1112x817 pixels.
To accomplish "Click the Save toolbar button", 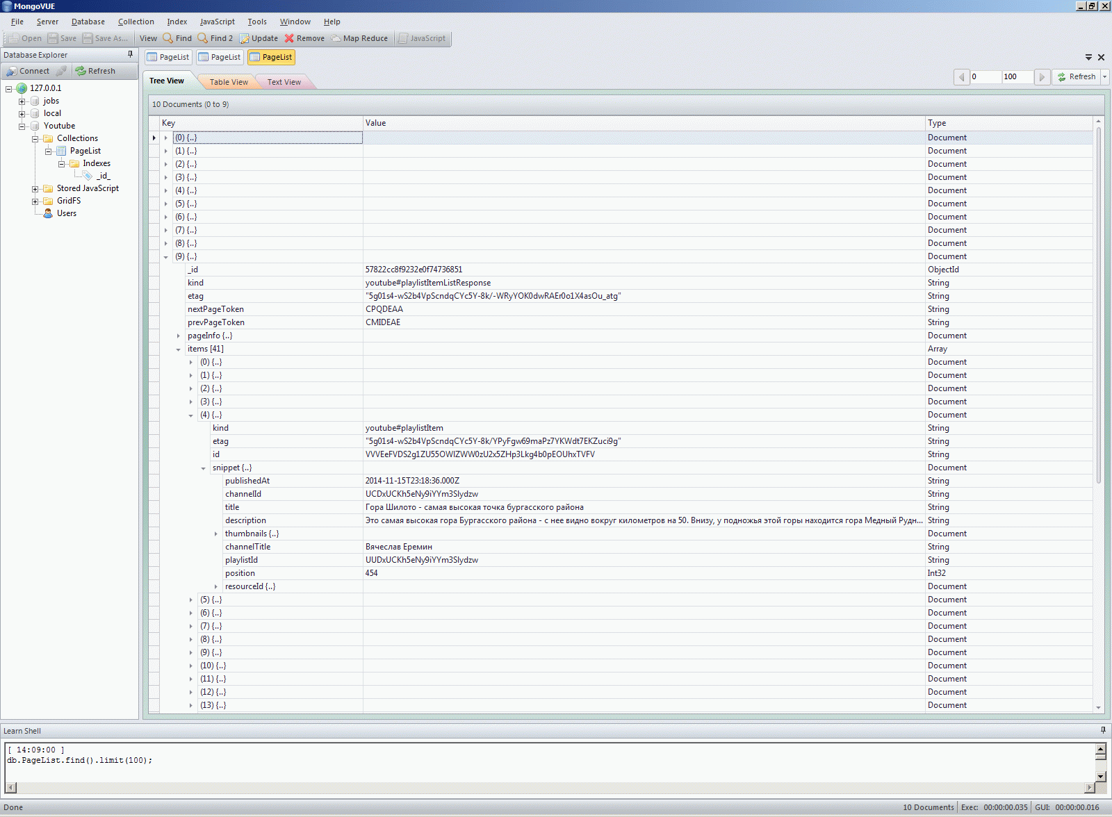I will tap(62, 38).
